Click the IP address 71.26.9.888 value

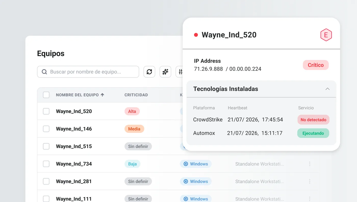[x=208, y=69]
